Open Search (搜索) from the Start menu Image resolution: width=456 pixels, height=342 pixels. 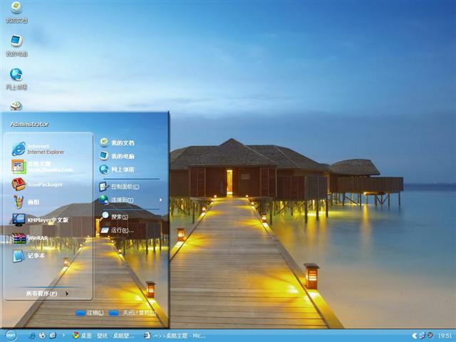[114, 217]
